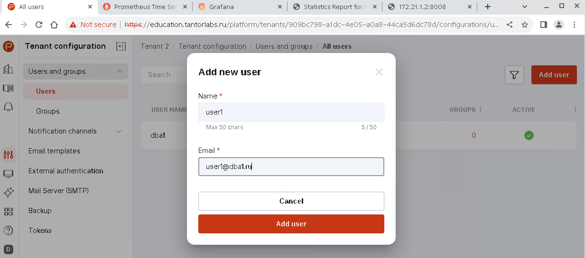
Task: Expand the Notification channels section
Action: tap(119, 131)
